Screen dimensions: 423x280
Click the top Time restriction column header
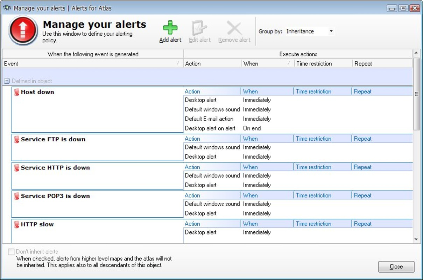324,63
